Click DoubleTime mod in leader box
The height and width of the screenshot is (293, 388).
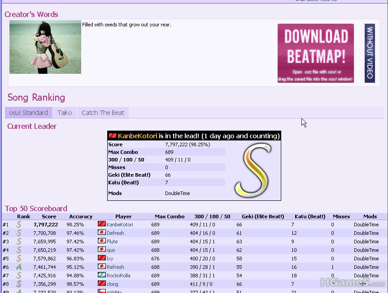(x=178, y=193)
